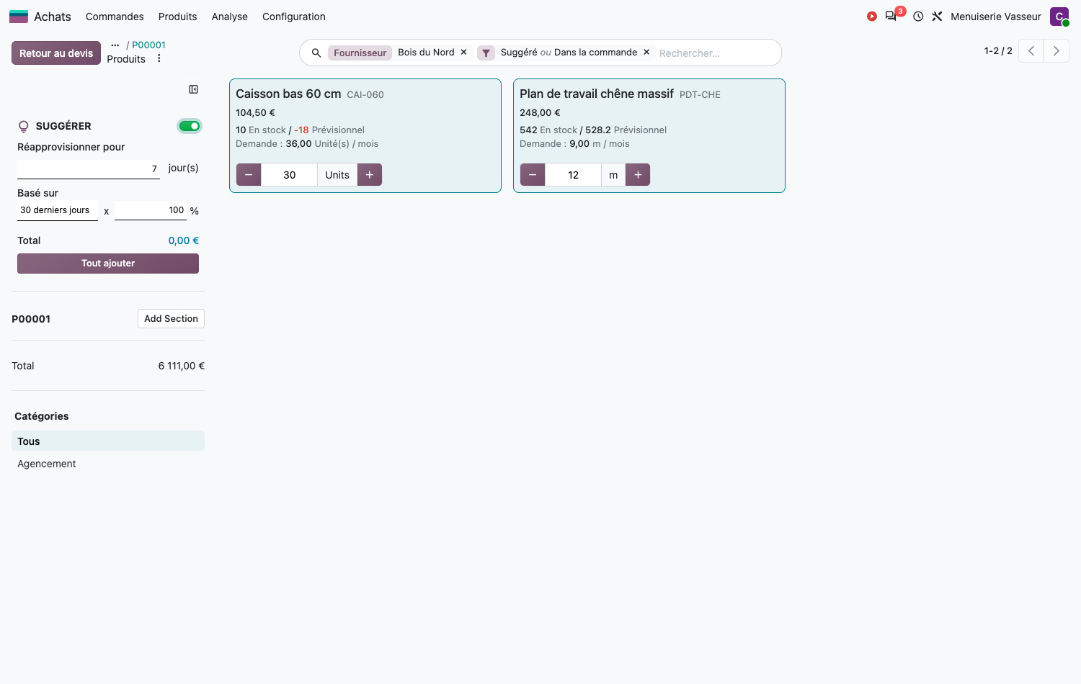The image size is (1081, 684).
Task: Open the Produits vertical dots actions menu
Action: tap(159, 59)
